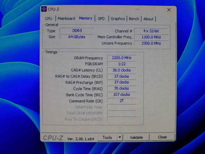205x154 pixels.
Task: Minimize the CPU-Z window
Action: [x=137, y=9]
